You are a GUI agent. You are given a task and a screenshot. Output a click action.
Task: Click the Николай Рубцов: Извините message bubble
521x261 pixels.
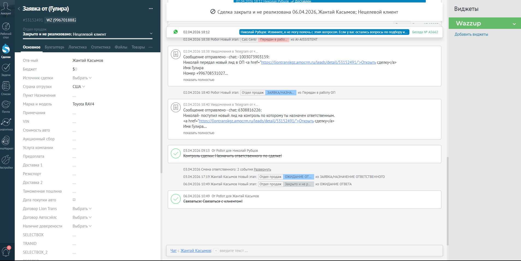324,32
